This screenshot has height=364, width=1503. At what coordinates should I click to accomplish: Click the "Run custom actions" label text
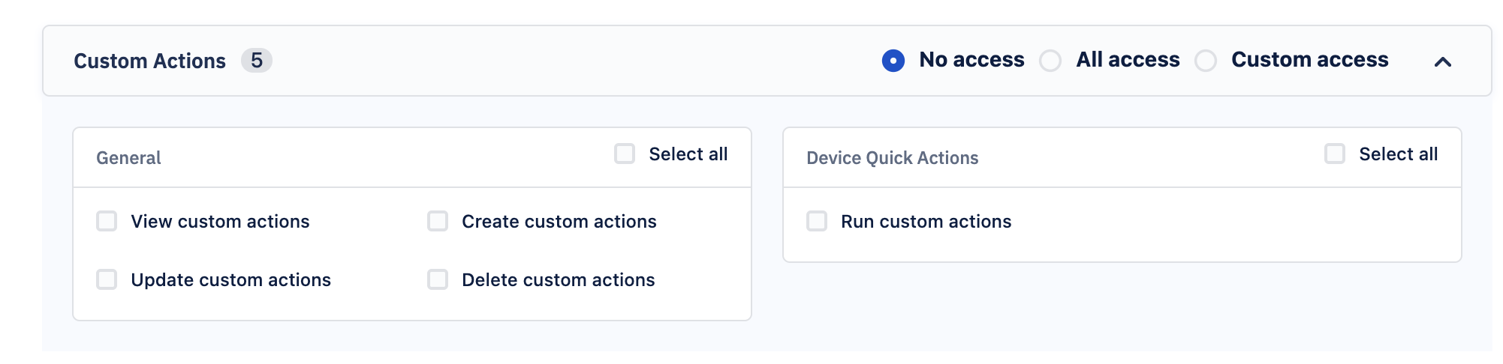click(926, 222)
